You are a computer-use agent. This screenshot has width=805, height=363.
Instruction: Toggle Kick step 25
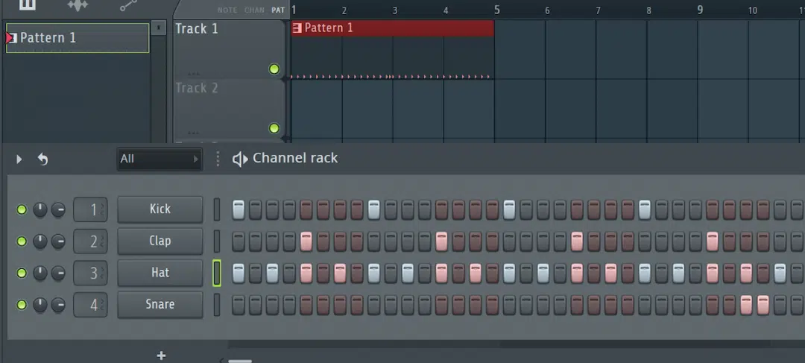644,209
